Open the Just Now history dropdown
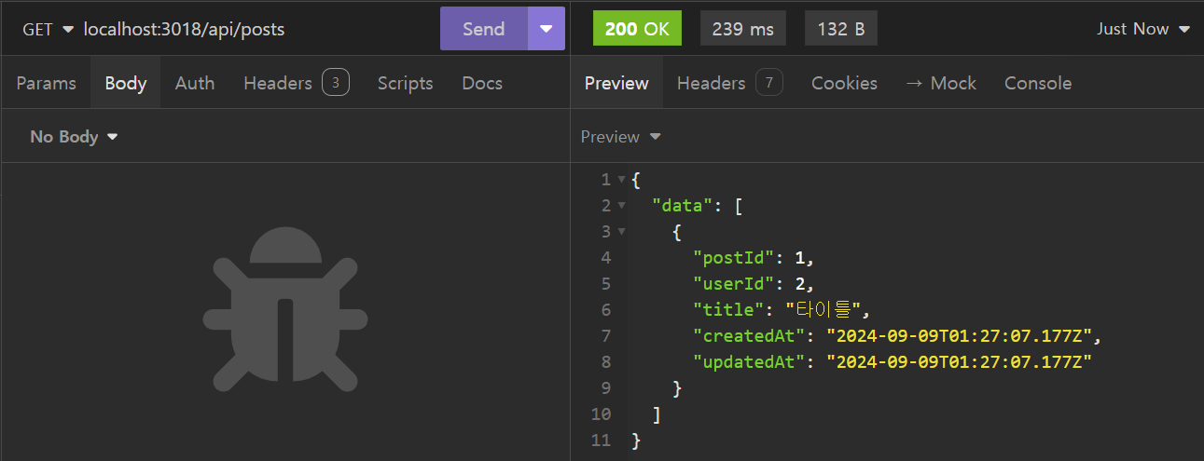 pos(1143,29)
